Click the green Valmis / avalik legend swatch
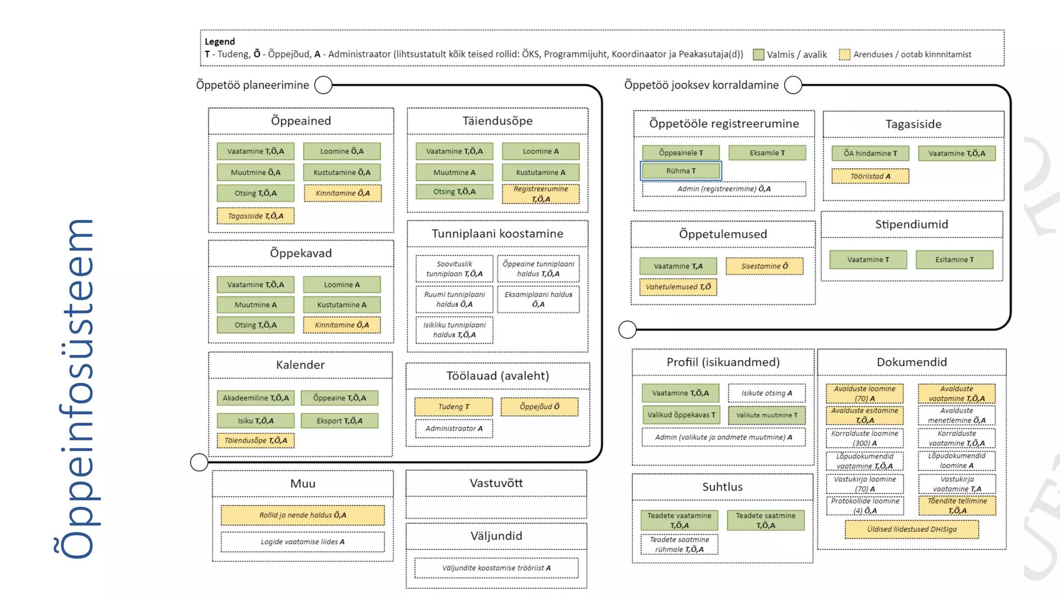The width and height of the screenshot is (1060, 596). [758, 55]
